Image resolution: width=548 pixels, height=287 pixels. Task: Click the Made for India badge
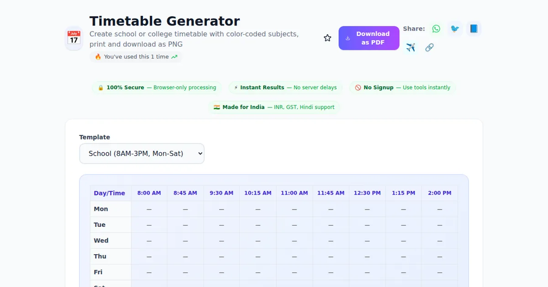click(x=274, y=107)
